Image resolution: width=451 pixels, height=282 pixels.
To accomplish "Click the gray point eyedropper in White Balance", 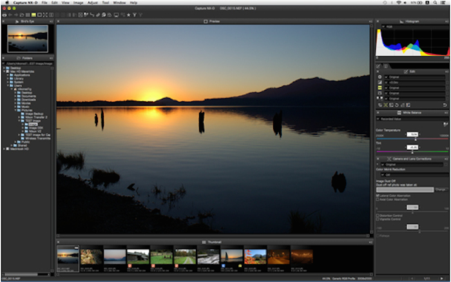I will click(445, 124).
